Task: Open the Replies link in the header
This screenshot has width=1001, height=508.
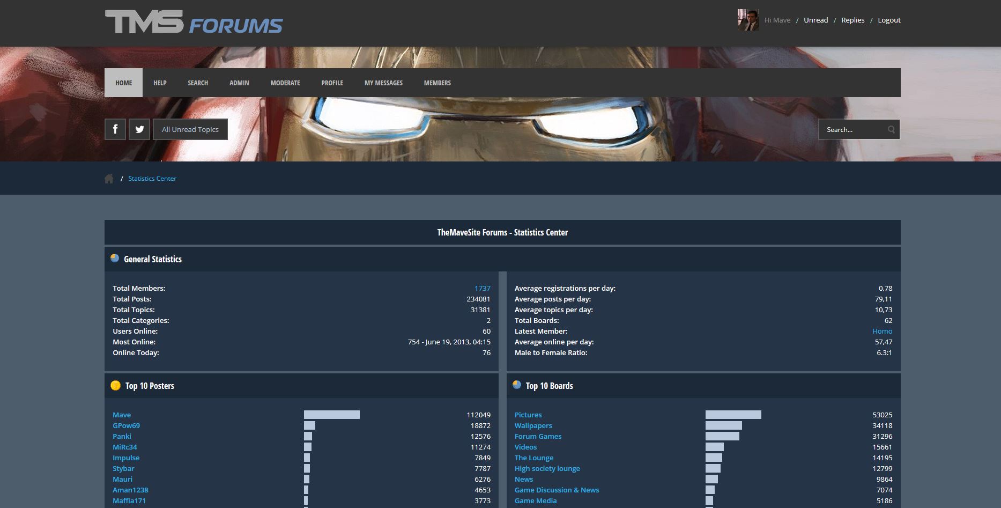Action: pos(853,20)
